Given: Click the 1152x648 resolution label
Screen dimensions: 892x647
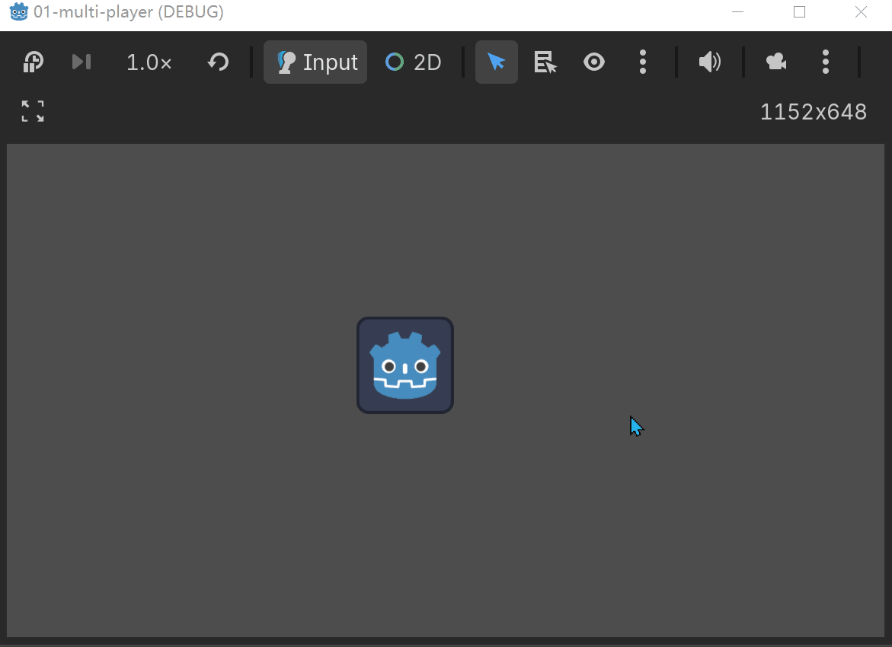Looking at the screenshot, I should coord(813,112).
